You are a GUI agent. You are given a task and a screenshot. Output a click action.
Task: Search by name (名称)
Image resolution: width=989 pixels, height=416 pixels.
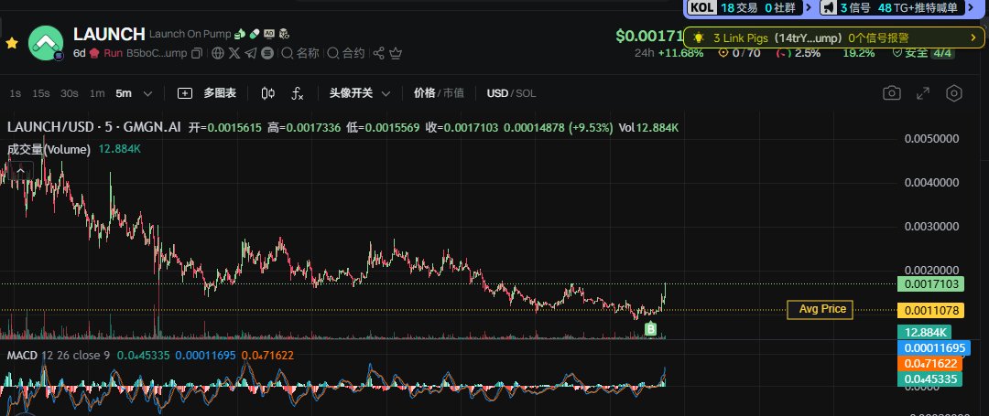[x=300, y=54]
